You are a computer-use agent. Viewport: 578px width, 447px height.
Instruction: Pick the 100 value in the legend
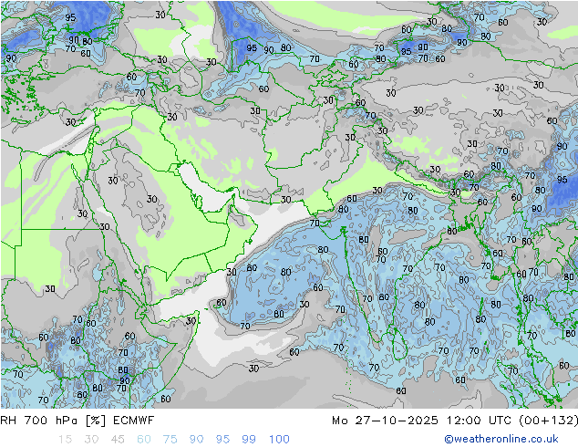coord(279,440)
